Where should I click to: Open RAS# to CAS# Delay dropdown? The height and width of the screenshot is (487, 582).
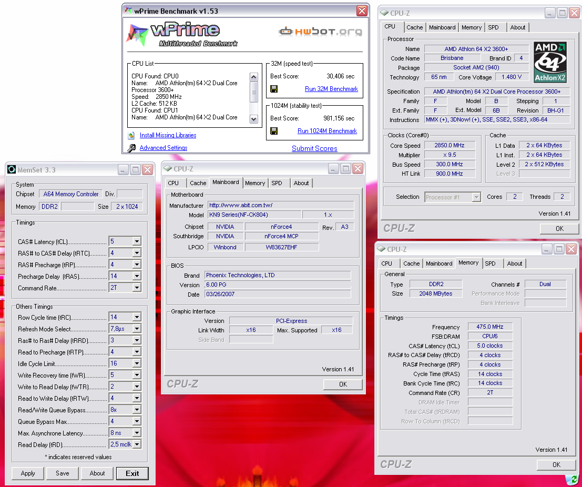click(x=137, y=253)
